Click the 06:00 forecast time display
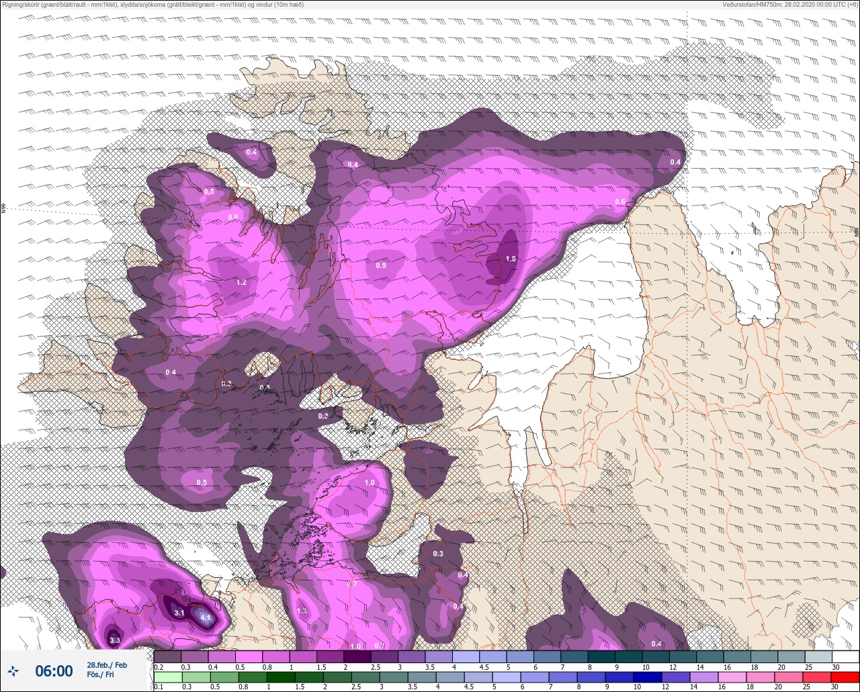The image size is (860, 692). 54,671
